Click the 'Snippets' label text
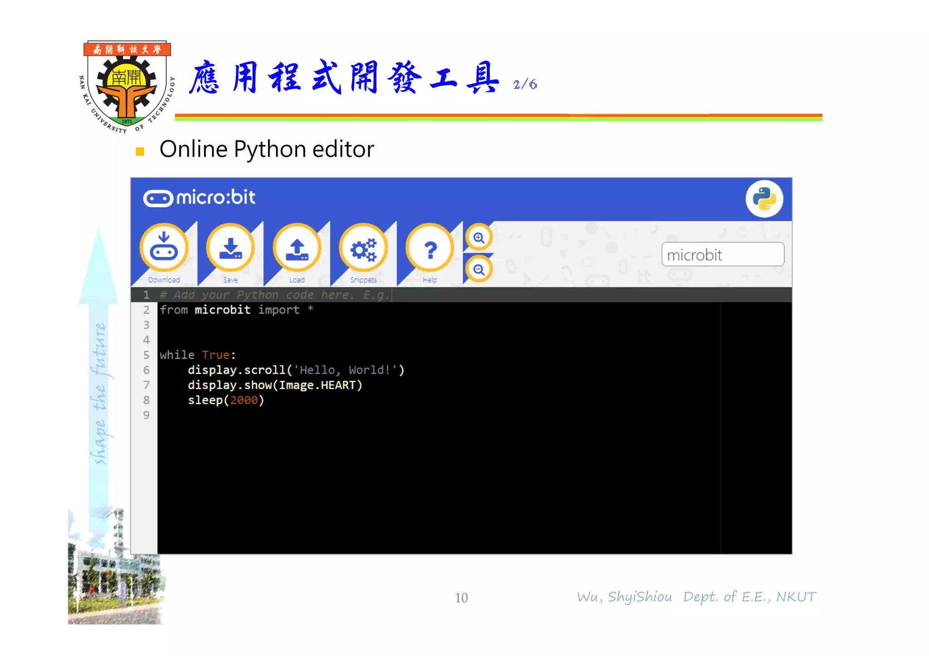Image resolution: width=929 pixels, height=656 pixels. click(363, 280)
